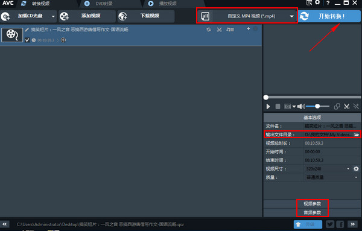Mute the preview with the speaker icon
The height and width of the screenshot is (231, 362).
point(301,106)
